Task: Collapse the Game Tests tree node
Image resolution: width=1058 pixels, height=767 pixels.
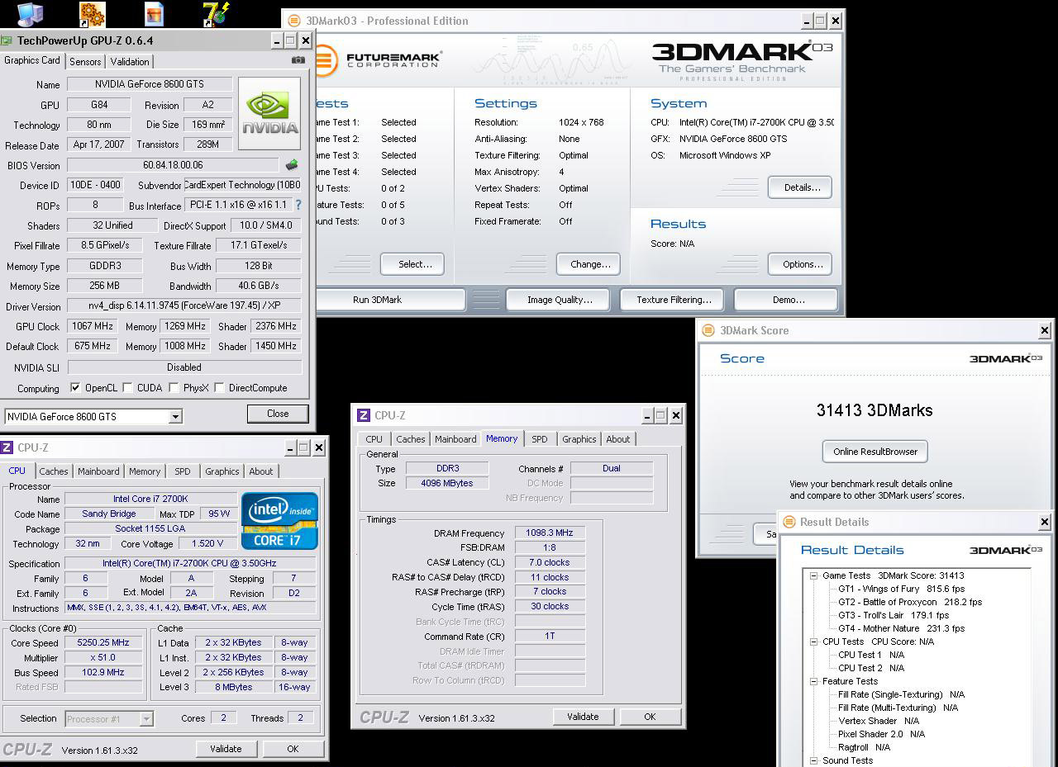Action: (814, 575)
